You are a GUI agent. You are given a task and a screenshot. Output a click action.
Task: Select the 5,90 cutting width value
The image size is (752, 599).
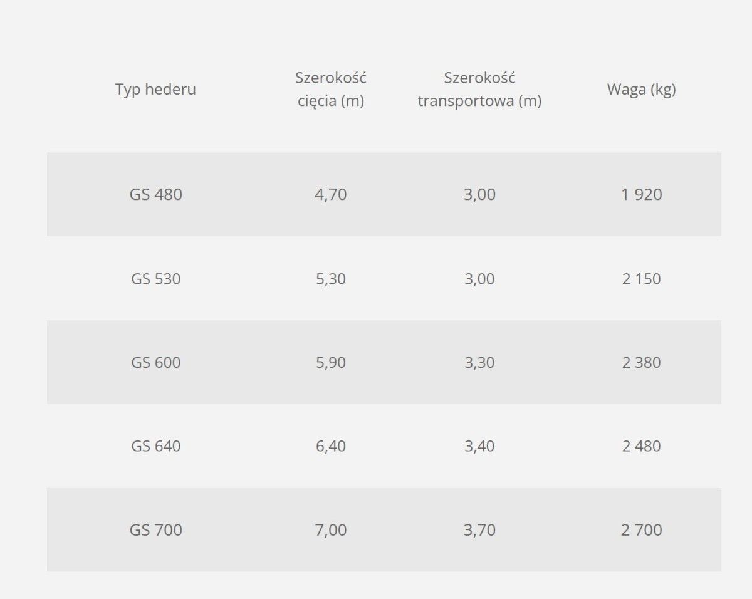point(331,363)
